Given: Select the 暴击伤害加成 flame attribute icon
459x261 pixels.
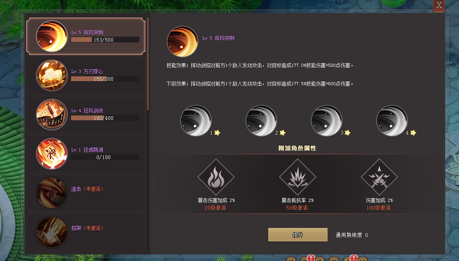Looking at the screenshot, I should point(216,177).
